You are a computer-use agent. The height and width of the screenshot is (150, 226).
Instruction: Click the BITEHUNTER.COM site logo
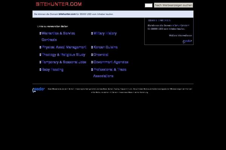click(x=59, y=4)
